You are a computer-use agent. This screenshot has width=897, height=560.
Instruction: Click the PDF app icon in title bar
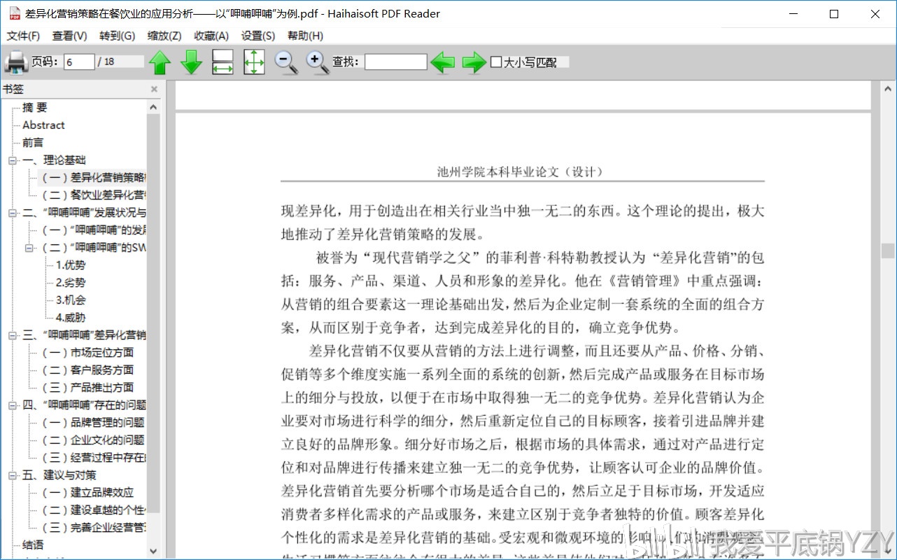tap(14, 13)
